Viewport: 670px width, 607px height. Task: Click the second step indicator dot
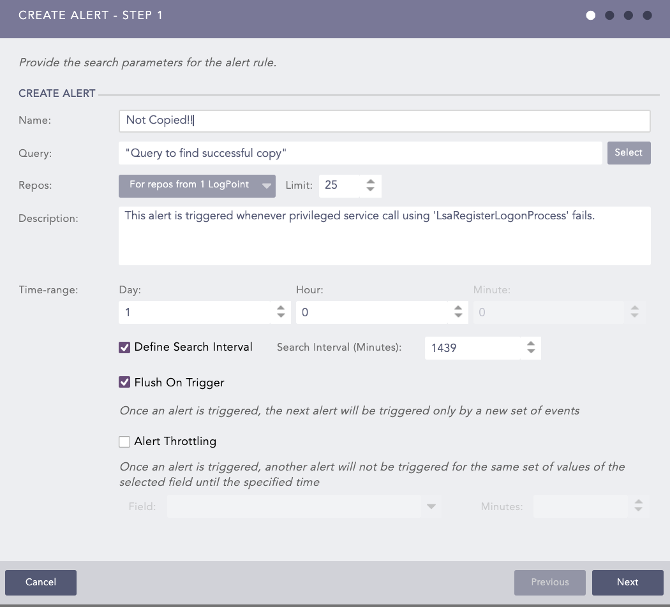click(609, 15)
